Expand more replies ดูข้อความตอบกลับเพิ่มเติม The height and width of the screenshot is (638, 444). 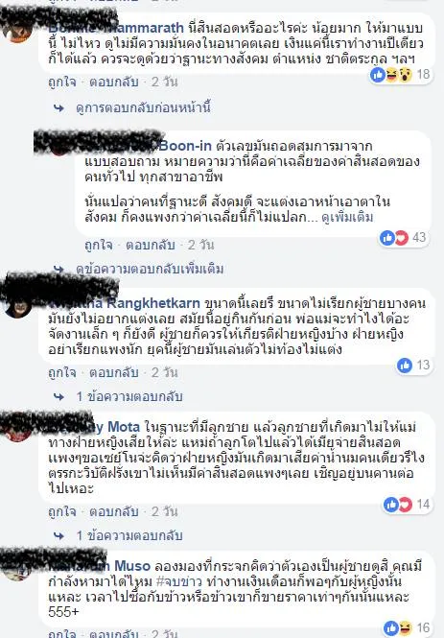(150, 269)
